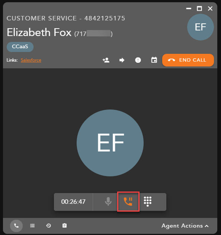Click the CCaaS tag chip
221x235 pixels.
20,47
